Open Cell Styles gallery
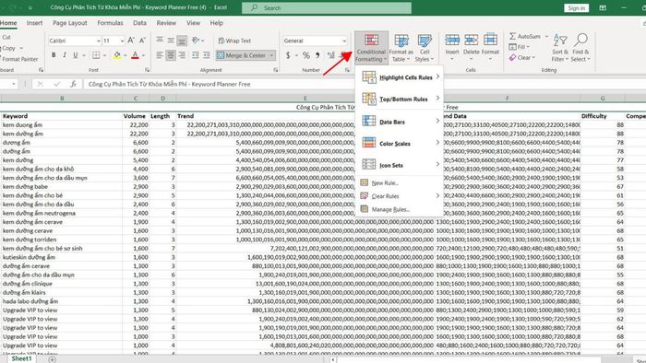 425,48
